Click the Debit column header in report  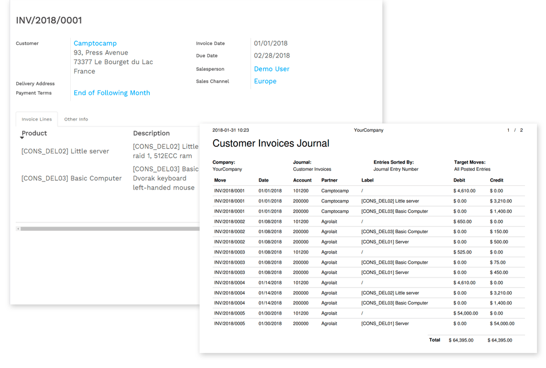point(460,180)
